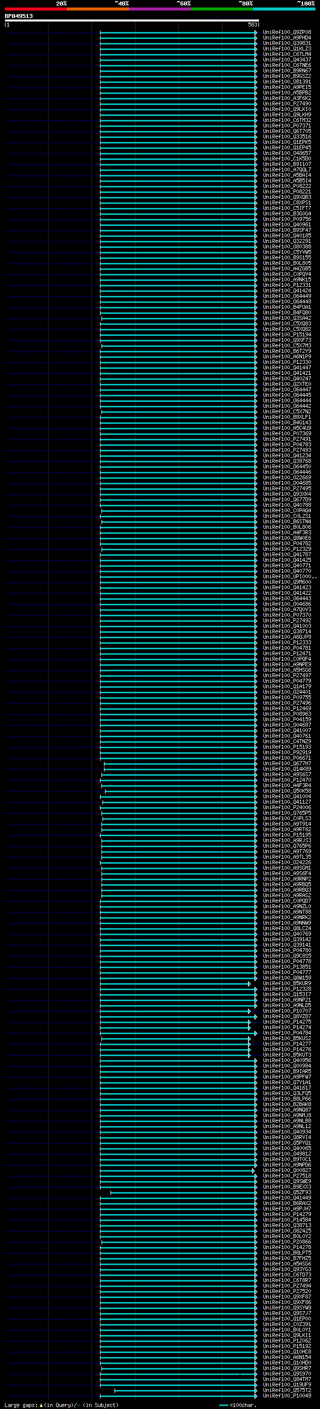
Task: Open hit UniRef100_Q1KLZ3
Action: pos(286,48)
